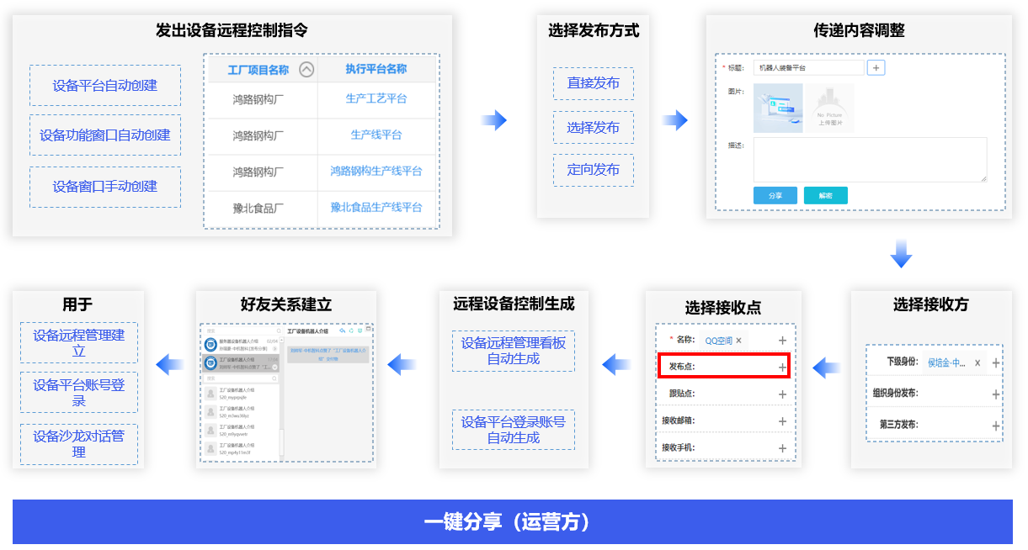Click the plus icon for 第三方发布
The height and width of the screenshot is (550, 1028).
pyautogui.click(x=996, y=426)
